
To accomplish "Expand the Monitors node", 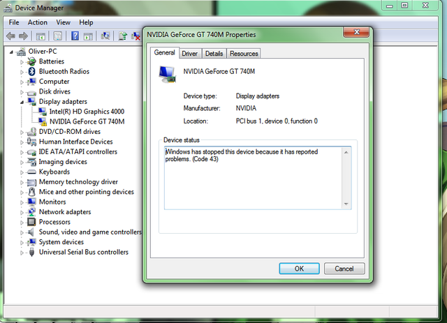I will (22, 202).
